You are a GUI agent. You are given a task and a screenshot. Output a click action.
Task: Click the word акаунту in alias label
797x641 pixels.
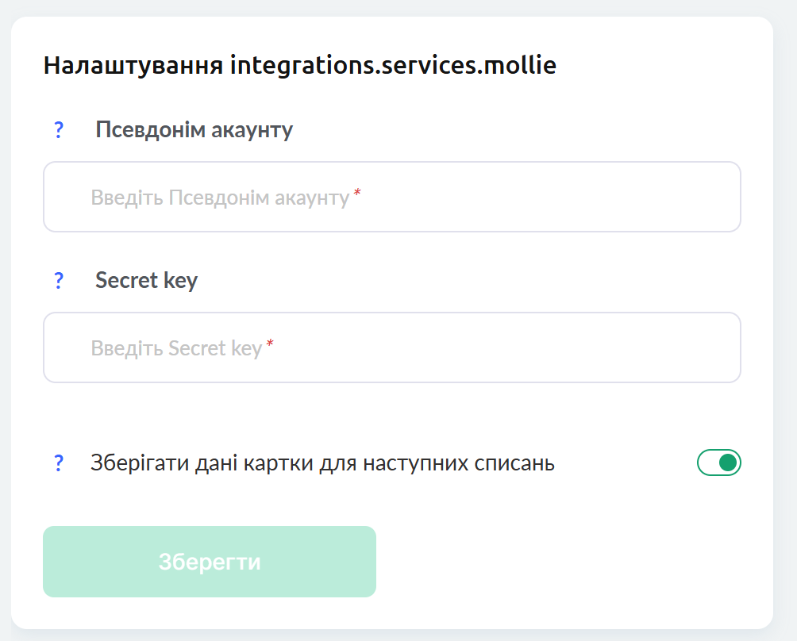tap(252, 131)
